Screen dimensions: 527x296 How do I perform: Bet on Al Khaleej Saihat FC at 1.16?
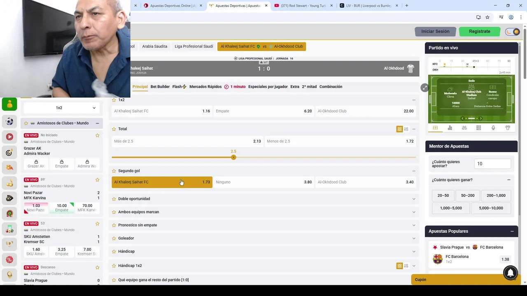point(162,111)
